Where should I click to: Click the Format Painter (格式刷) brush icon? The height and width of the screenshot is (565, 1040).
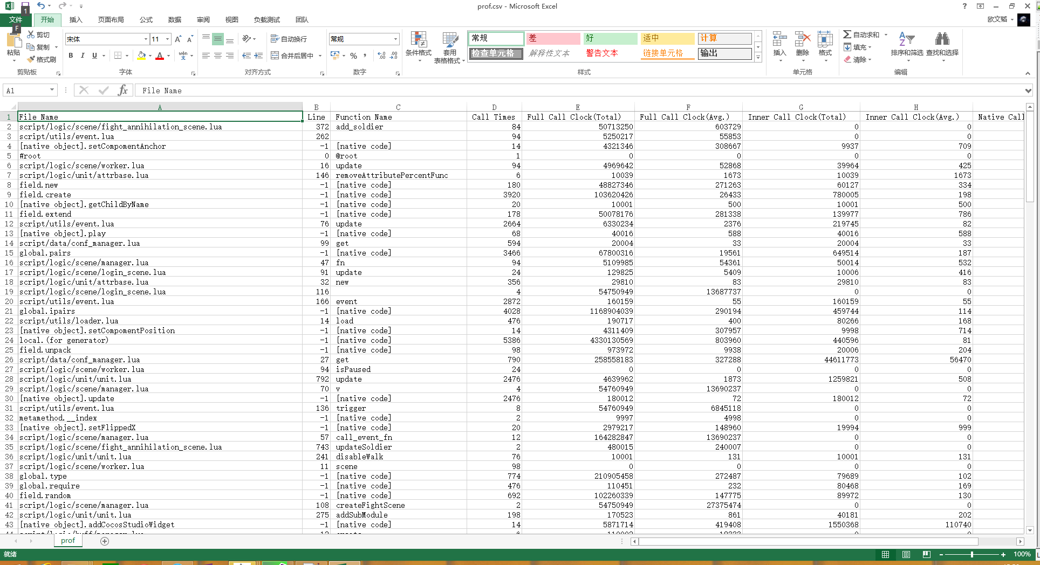point(31,59)
